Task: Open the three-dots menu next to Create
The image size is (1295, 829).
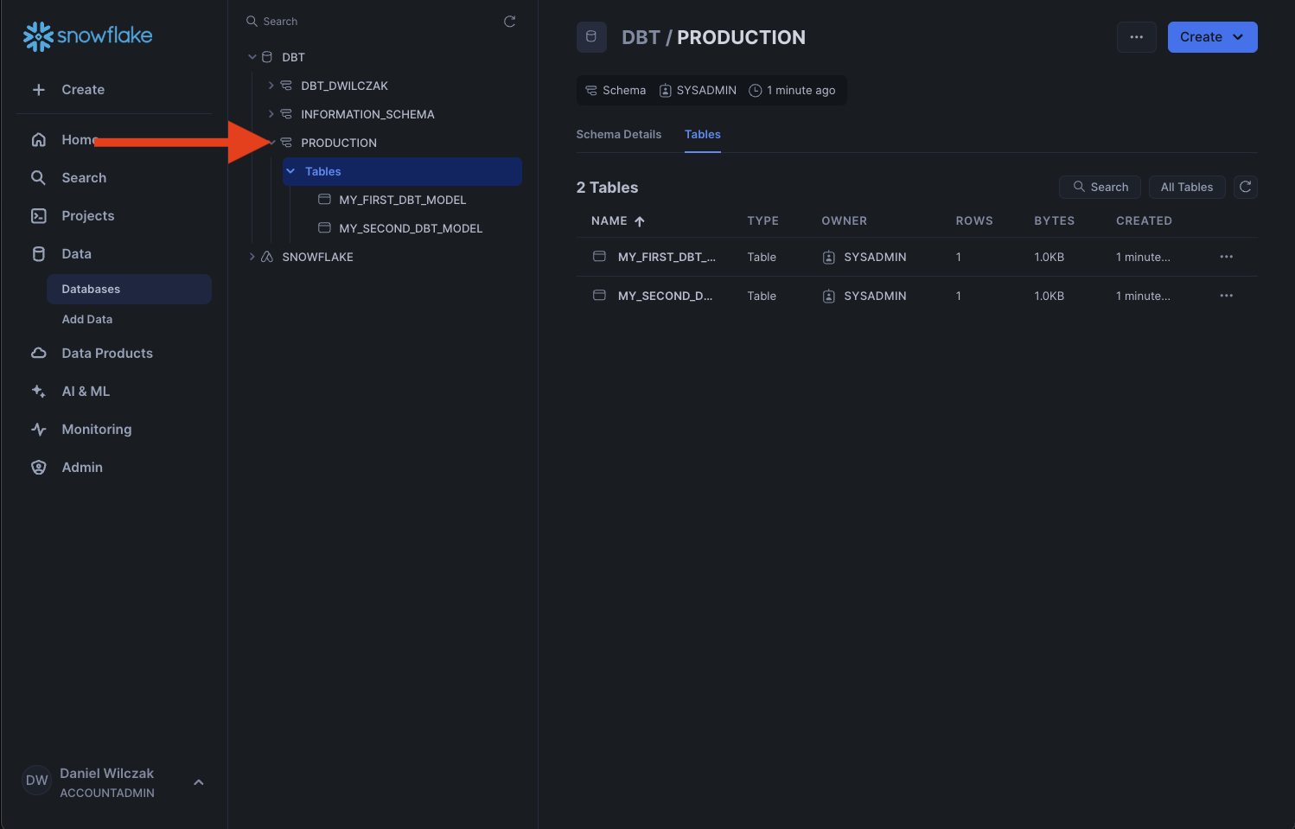Action: coord(1137,37)
